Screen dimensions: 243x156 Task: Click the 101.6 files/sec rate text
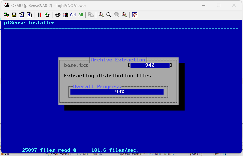pos(115,150)
